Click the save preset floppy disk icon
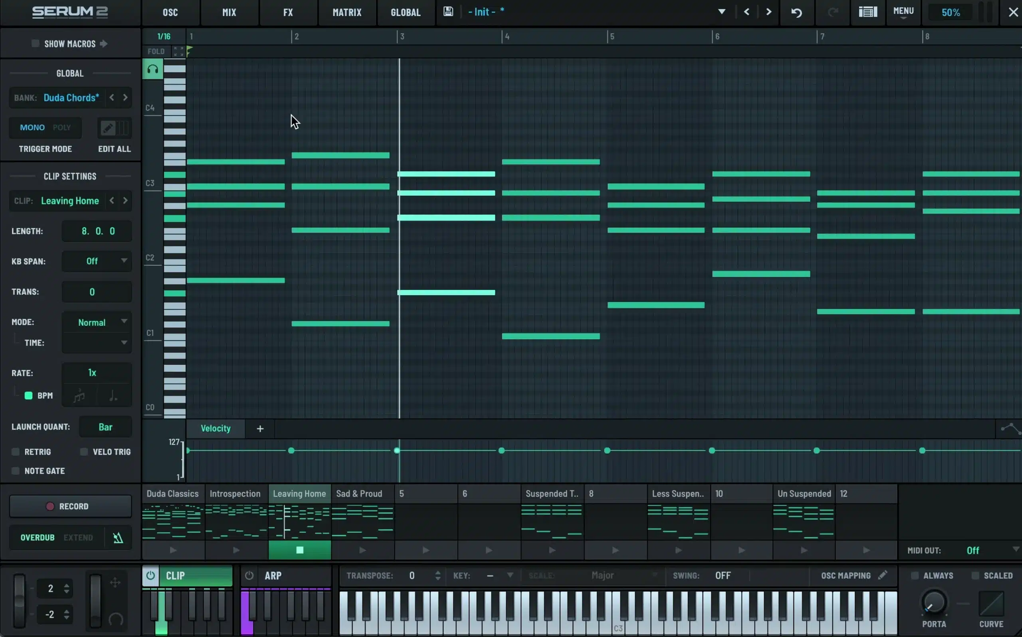The height and width of the screenshot is (637, 1022). 448,12
